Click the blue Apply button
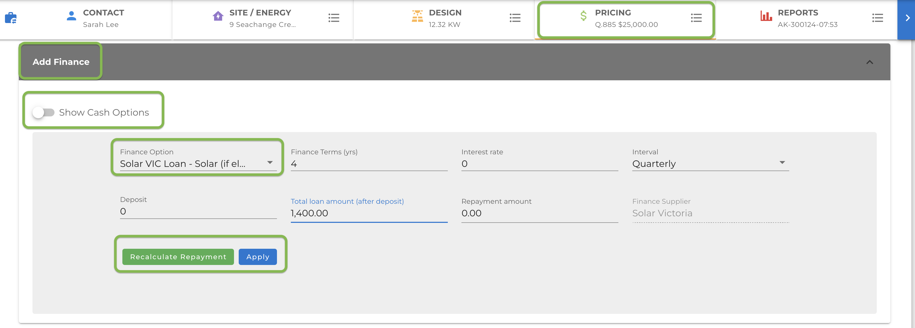 (x=258, y=257)
